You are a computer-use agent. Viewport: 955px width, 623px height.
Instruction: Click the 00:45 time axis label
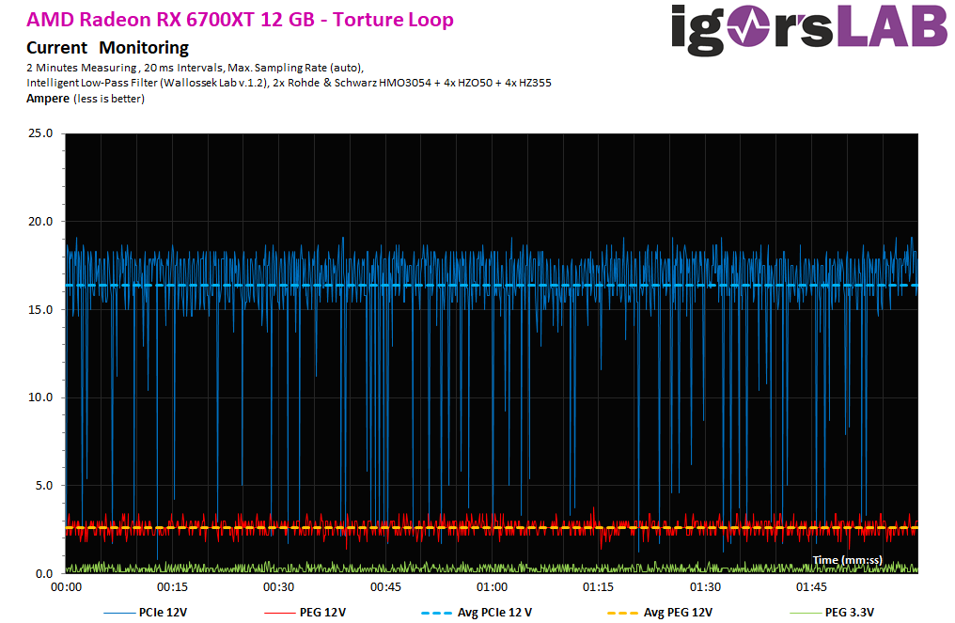click(385, 587)
